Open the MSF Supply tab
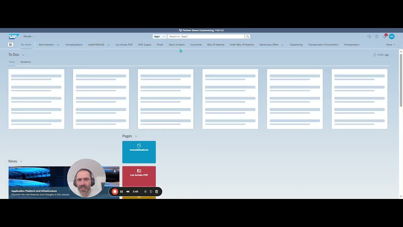The image size is (403, 227). pyautogui.click(x=145, y=45)
